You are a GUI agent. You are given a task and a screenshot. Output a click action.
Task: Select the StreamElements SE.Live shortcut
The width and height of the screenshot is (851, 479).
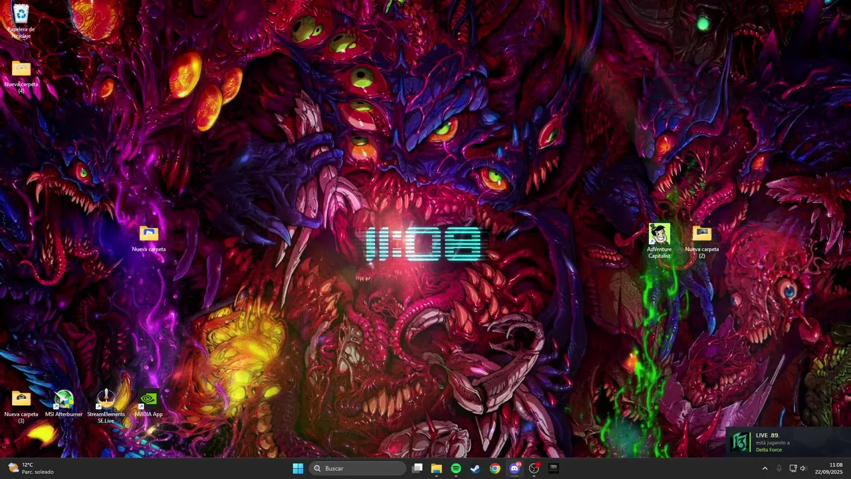pyautogui.click(x=106, y=406)
